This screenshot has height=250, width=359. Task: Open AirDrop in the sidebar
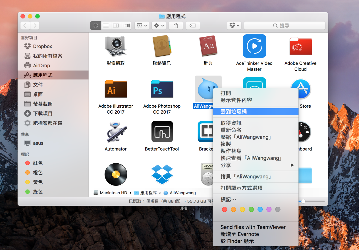point(53,66)
